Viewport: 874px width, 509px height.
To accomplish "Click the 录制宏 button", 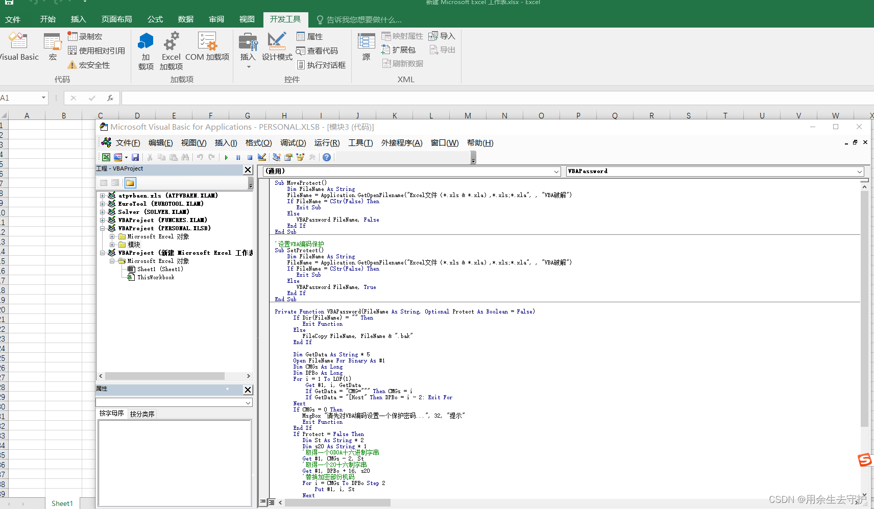I will (x=85, y=36).
